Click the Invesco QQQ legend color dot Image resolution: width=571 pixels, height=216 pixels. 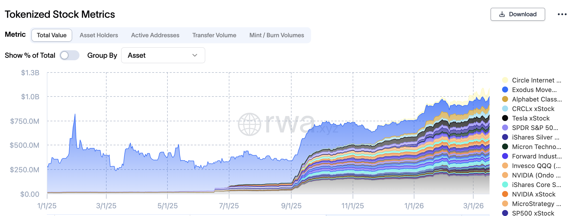pyautogui.click(x=505, y=166)
